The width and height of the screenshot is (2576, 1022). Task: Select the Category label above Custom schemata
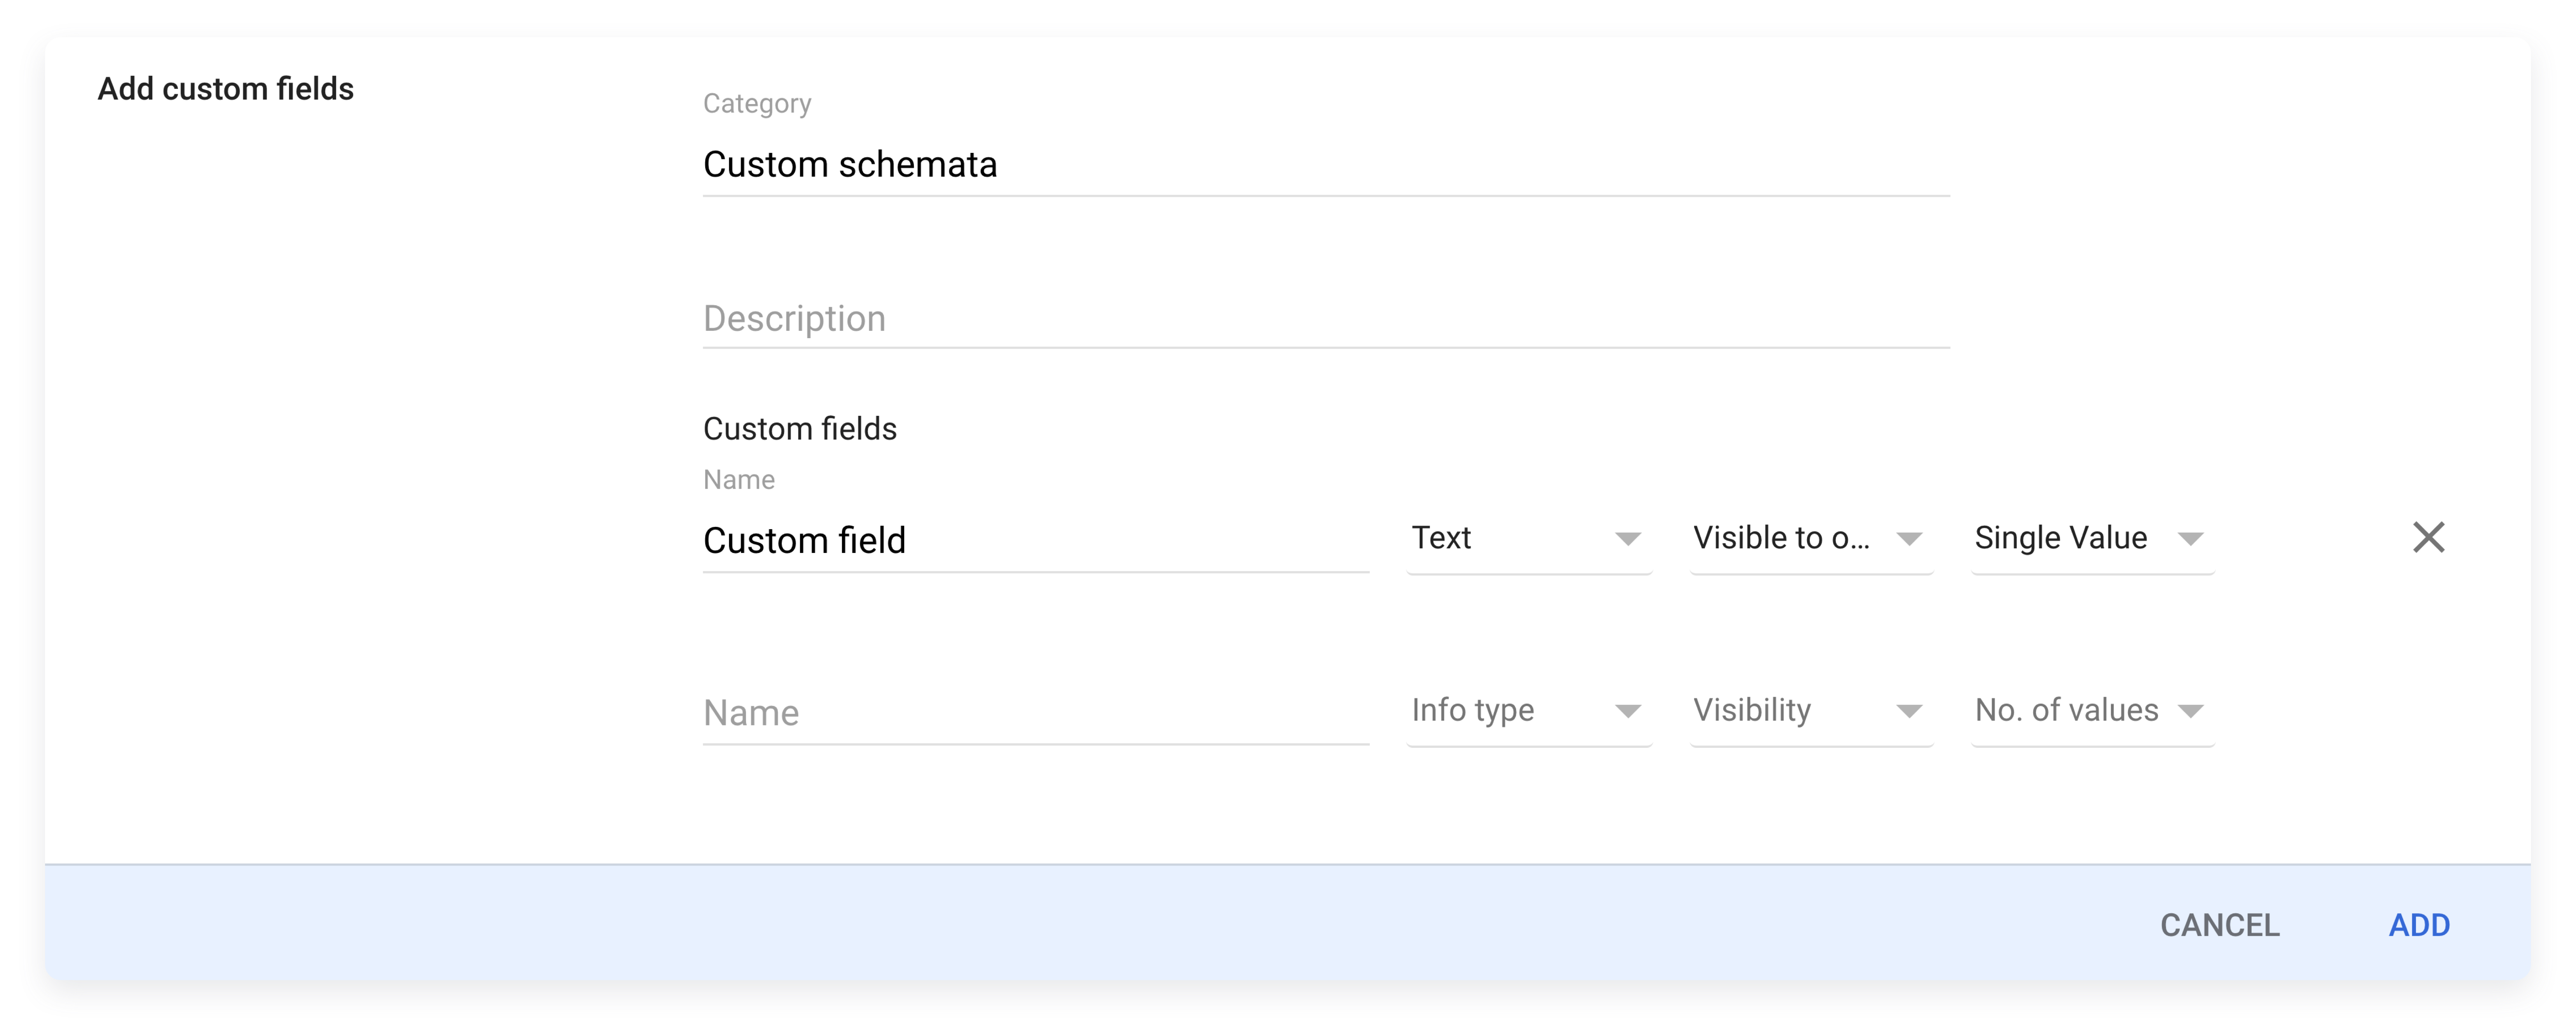[757, 103]
